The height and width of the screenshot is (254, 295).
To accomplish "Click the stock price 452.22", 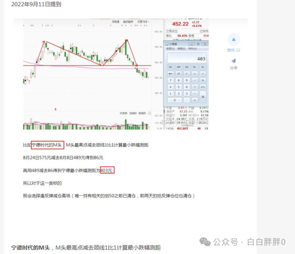I will pos(180,24).
